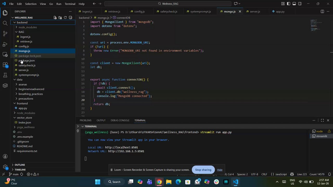The width and height of the screenshot is (333, 187).
Task: Open the Accounts menu icon
Action: pyautogui.click(x=5, y=156)
